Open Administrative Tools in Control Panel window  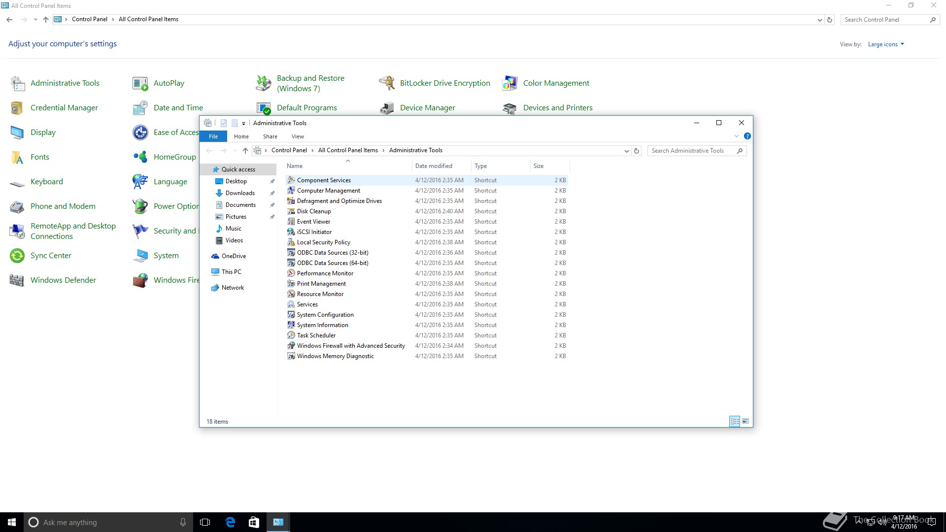pos(55,83)
